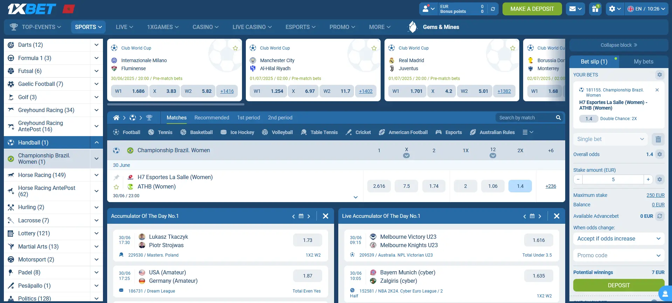Select Volleyball in sports filter bar
This screenshot has width=672, height=303.
(x=277, y=132)
